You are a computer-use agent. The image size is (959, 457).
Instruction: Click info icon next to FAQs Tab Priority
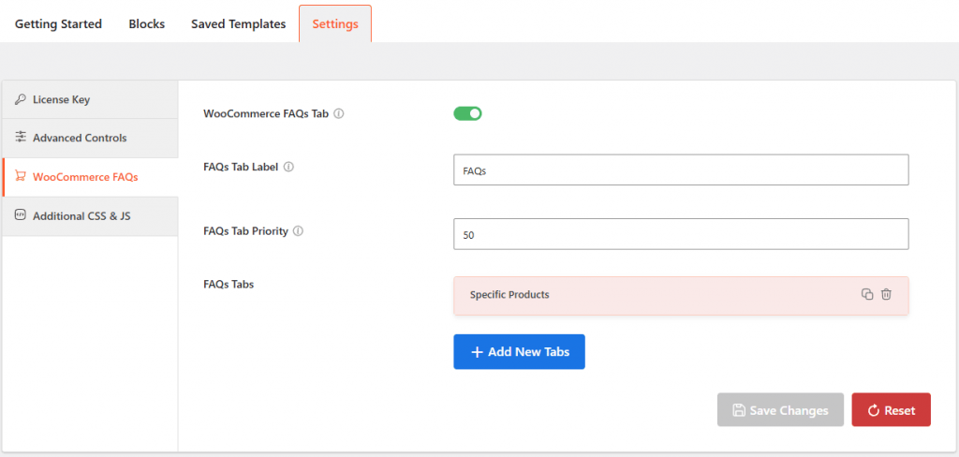point(298,230)
